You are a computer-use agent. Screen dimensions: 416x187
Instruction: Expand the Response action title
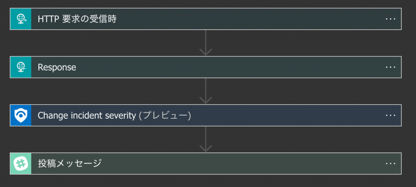(57, 67)
